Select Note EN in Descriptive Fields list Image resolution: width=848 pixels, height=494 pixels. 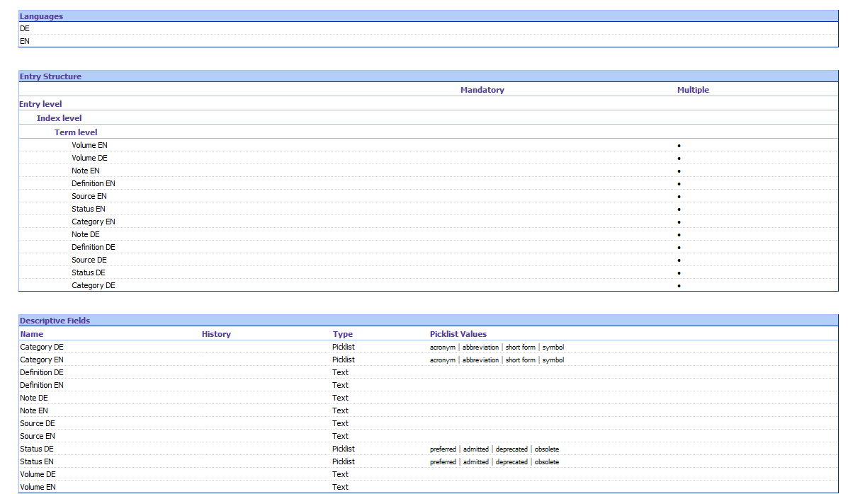tap(34, 410)
